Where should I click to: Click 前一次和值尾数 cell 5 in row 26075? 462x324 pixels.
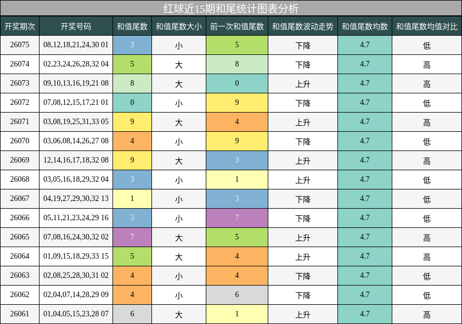click(x=237, y=45)
